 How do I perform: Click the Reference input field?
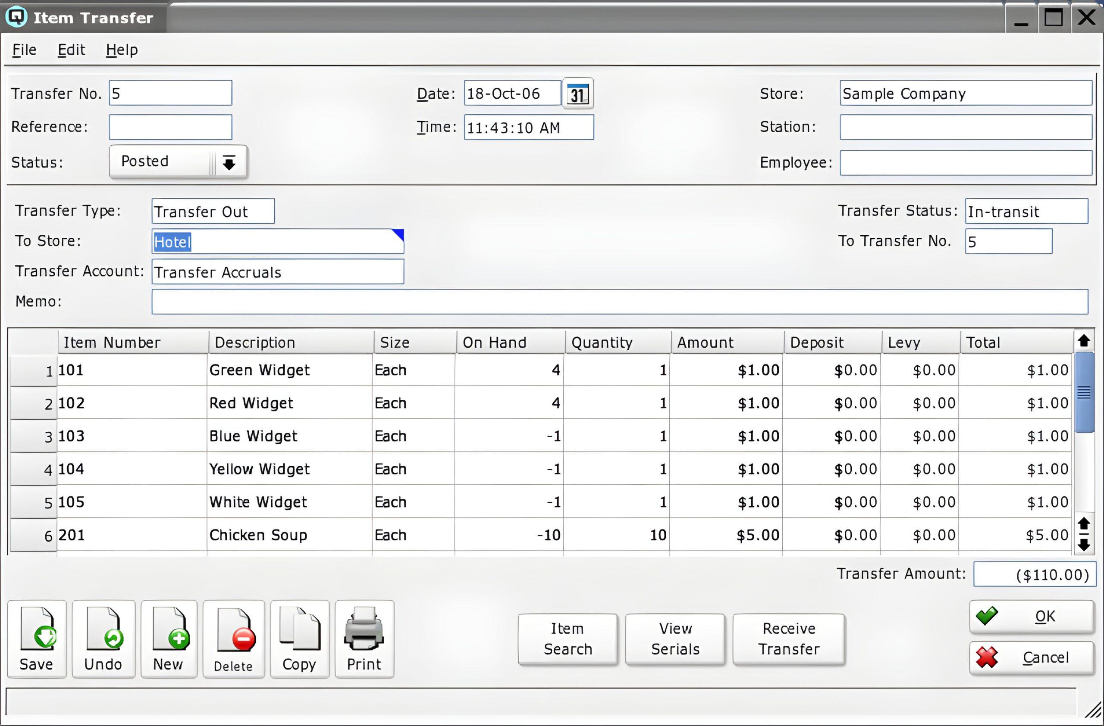pos(171,127)
